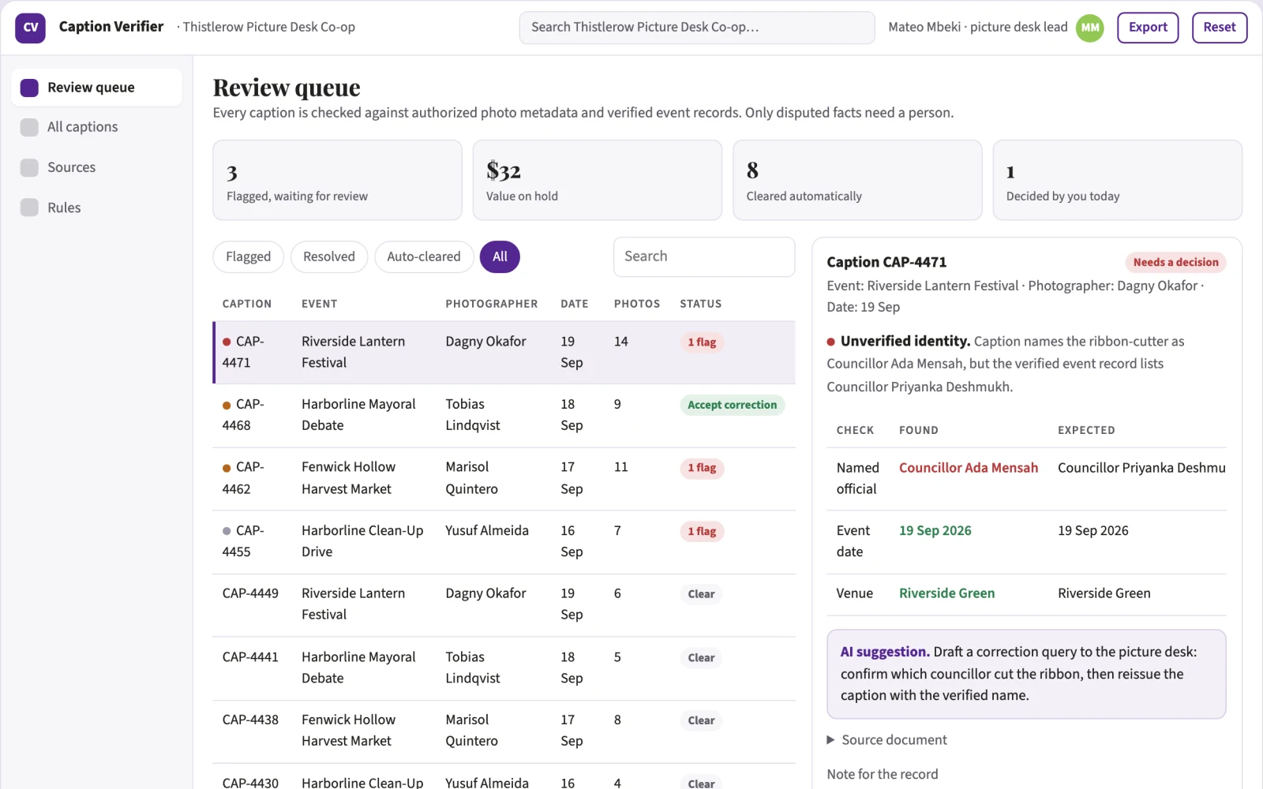Click the Sources sidebar icon

tap(29, 167)
